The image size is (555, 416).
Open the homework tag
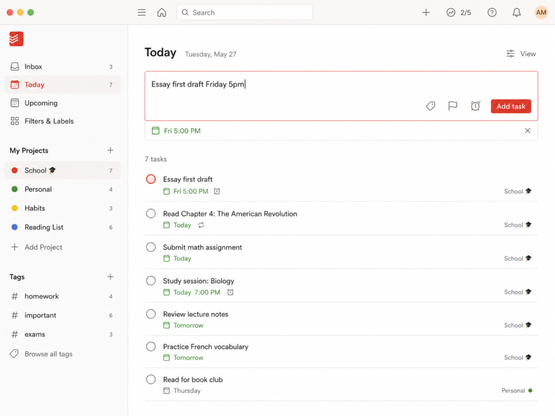(x=63, y=296)
